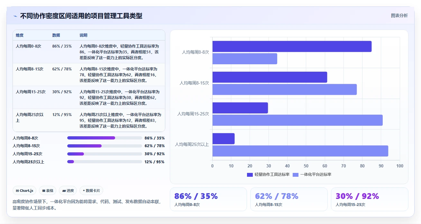This screenshot has height=224, width=421.
Task: Click the footer note starting with 高密度协作场景下
Action: [x=87, y=205]
